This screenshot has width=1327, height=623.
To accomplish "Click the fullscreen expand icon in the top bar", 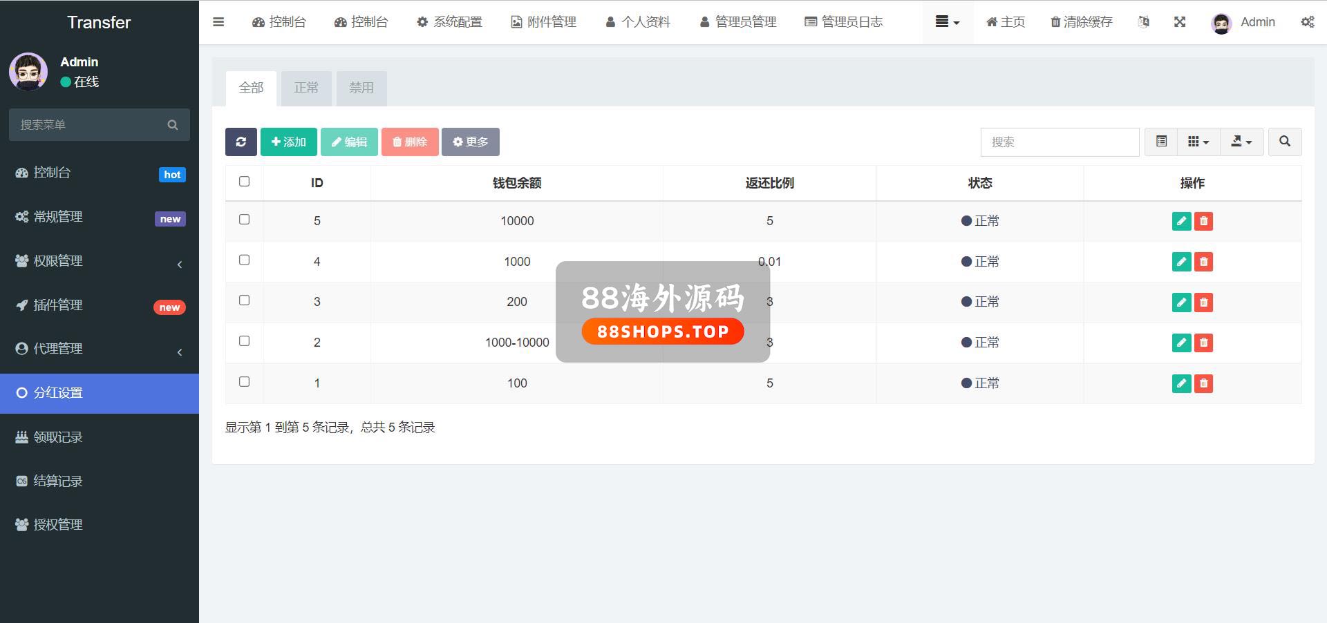I will click(x=1180, y=22).
